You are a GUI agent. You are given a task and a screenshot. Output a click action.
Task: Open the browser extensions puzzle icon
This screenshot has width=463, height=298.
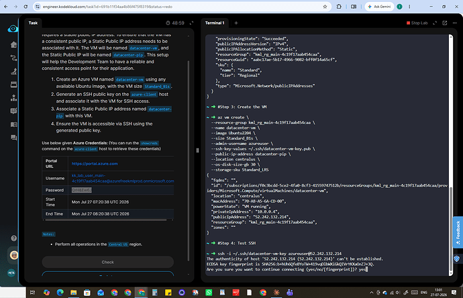click(x=339, y=7)
